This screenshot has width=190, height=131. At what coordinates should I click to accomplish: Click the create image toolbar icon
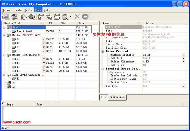click(49, 17)
